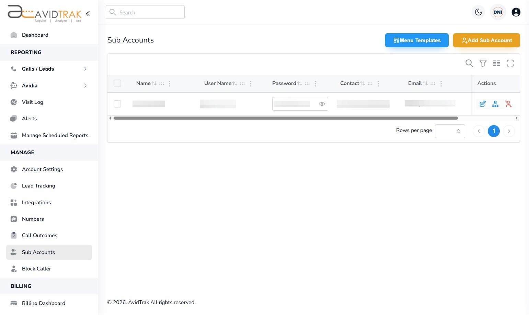529x315 pixels.
Task: Focus the top Search field
Action: pos(145,12)
